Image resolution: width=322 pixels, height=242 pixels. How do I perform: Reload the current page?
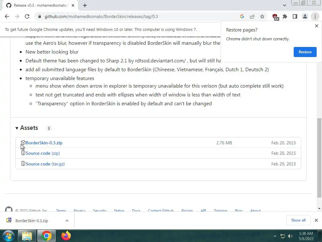coord(27,16)
